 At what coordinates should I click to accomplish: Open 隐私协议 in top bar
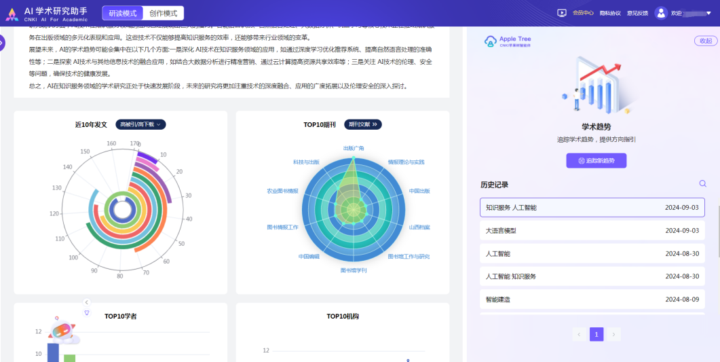[x=610, y=13]
